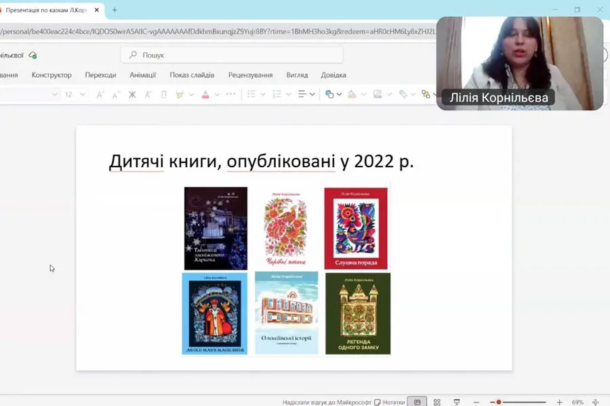Expand numbering style dropdown arrow
This screenshot has width=610, height=406.
pyautogui.click(x=289, y=95)
